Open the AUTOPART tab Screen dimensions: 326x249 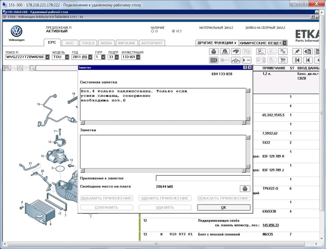click(152, 43)
